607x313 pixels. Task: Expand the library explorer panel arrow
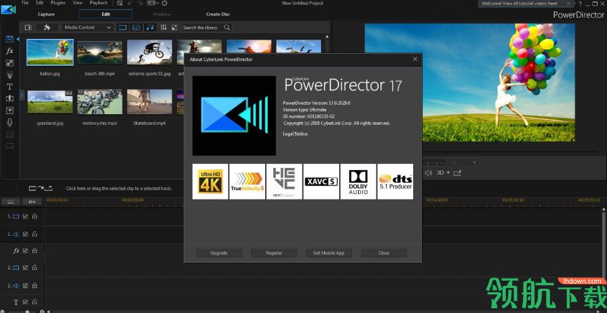click(x=22, y=94)
